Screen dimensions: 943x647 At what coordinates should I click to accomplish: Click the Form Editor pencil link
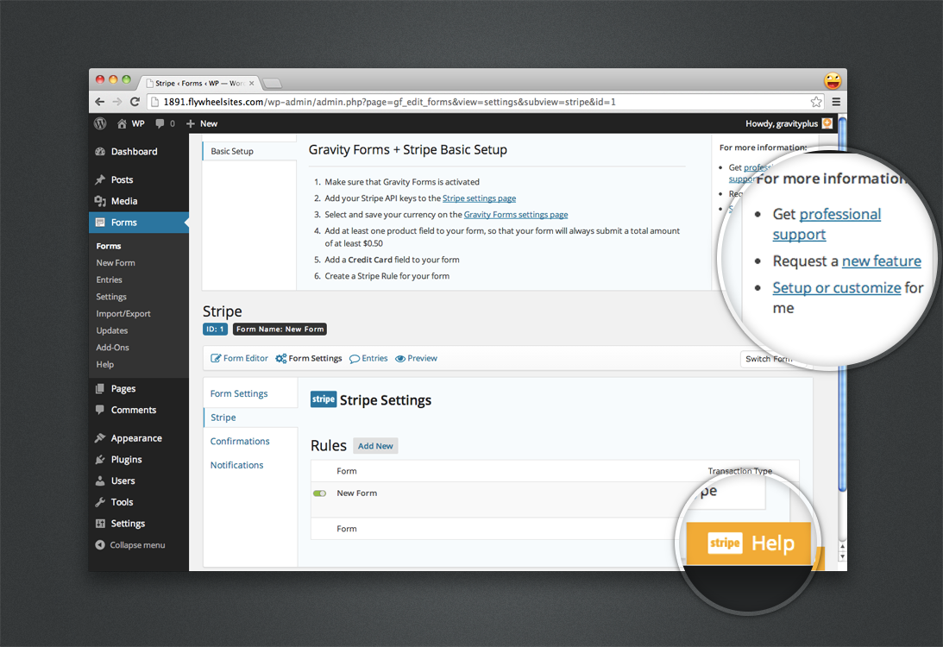tap(239, 358)
